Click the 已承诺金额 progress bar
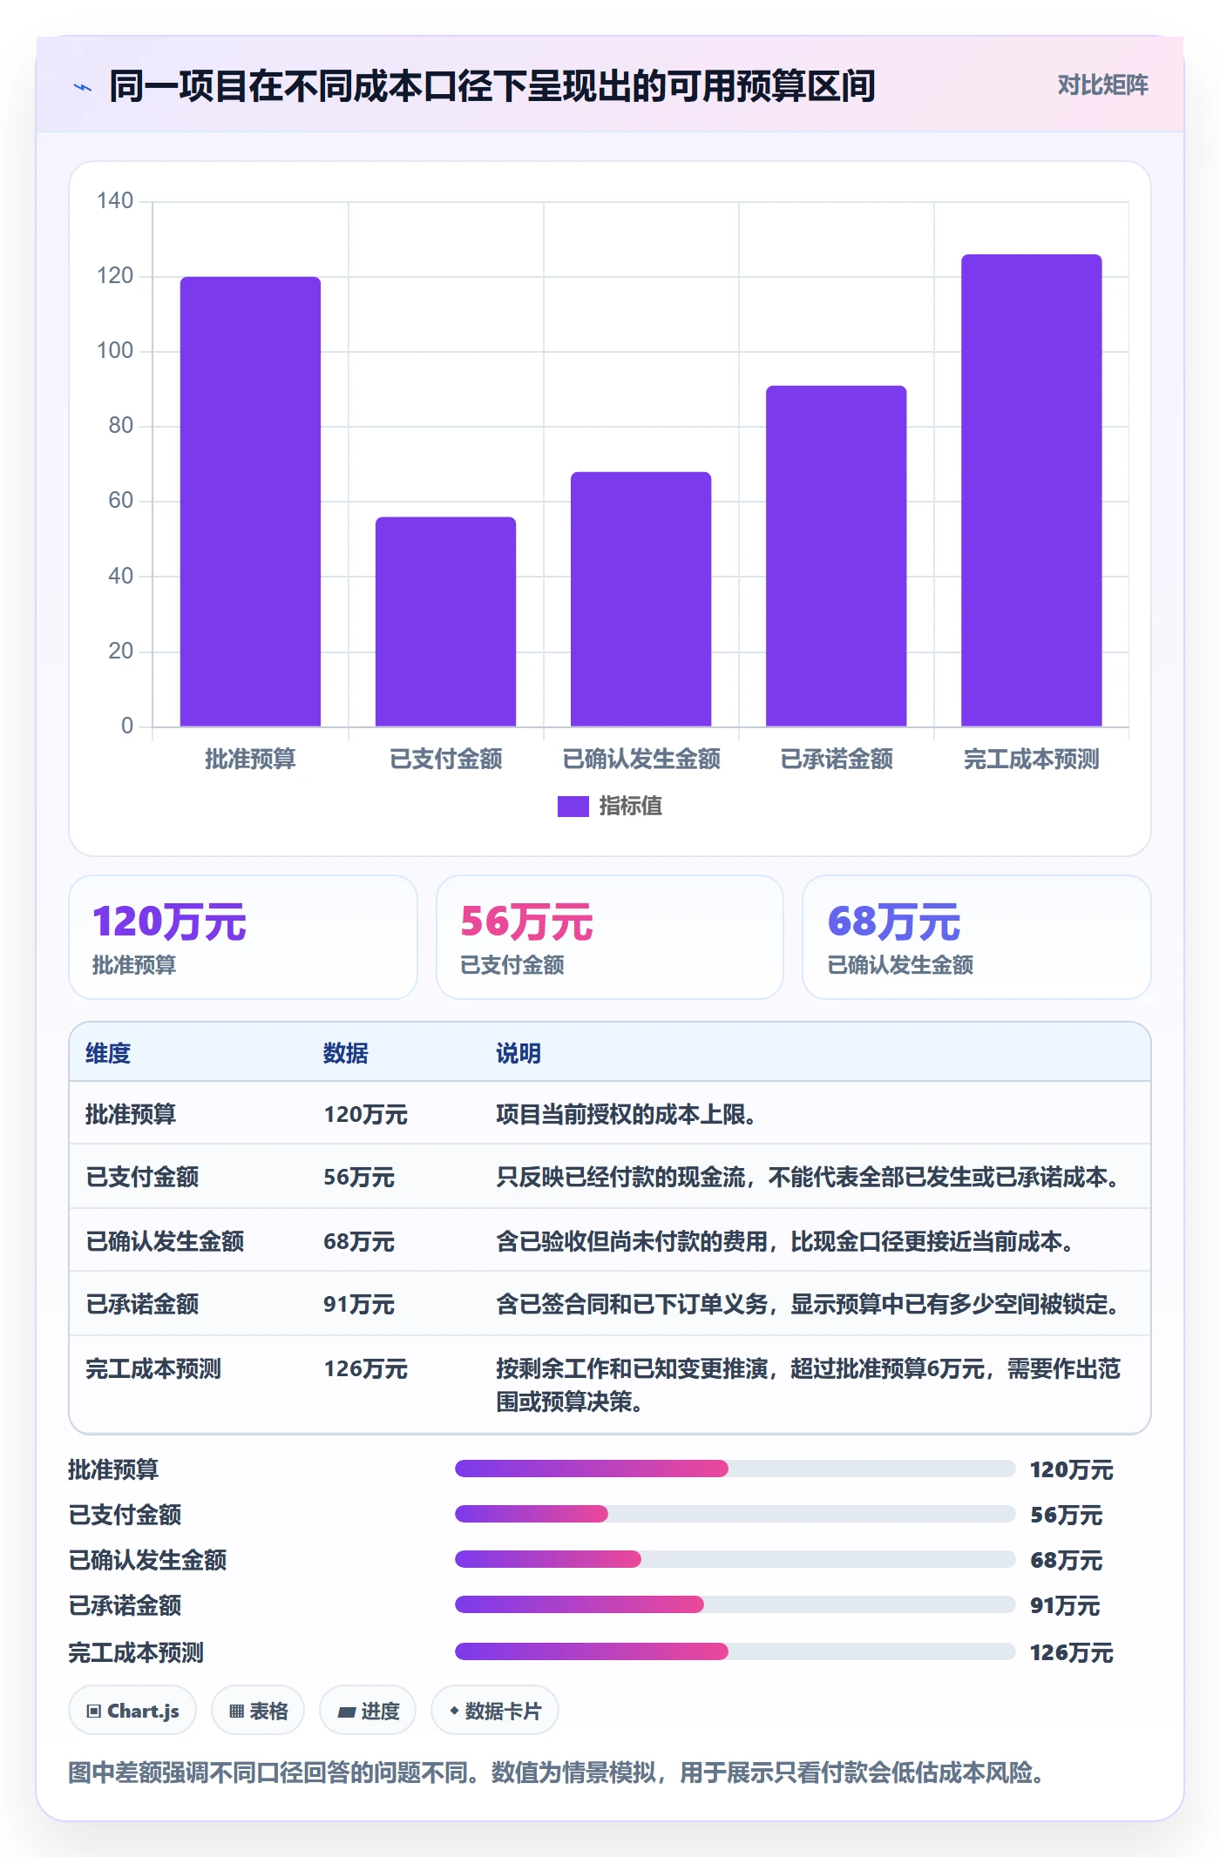1220x1857 pixels. tap(735, 1605)
